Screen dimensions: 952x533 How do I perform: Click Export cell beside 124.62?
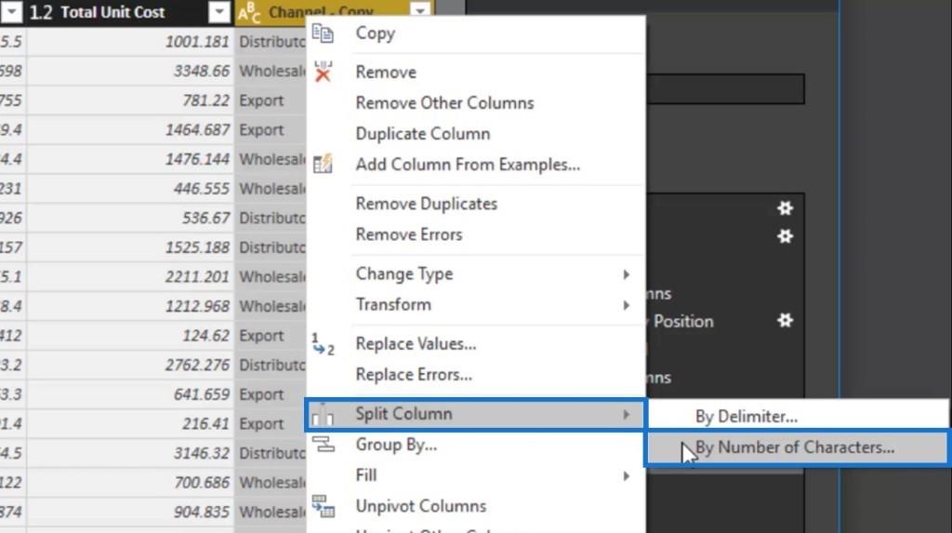(271, 336)
